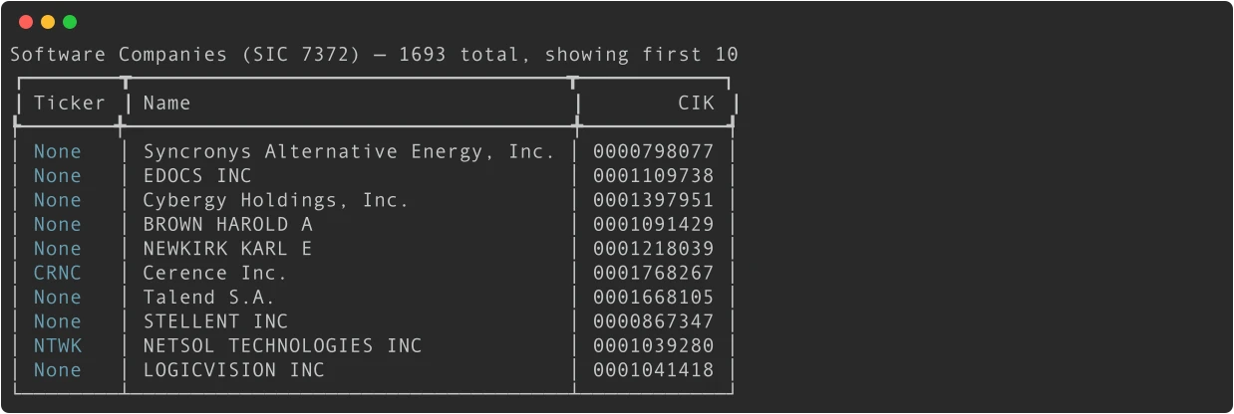Click the NTWK ticker symbol
Screen dimensions: 1234x414
58,345
